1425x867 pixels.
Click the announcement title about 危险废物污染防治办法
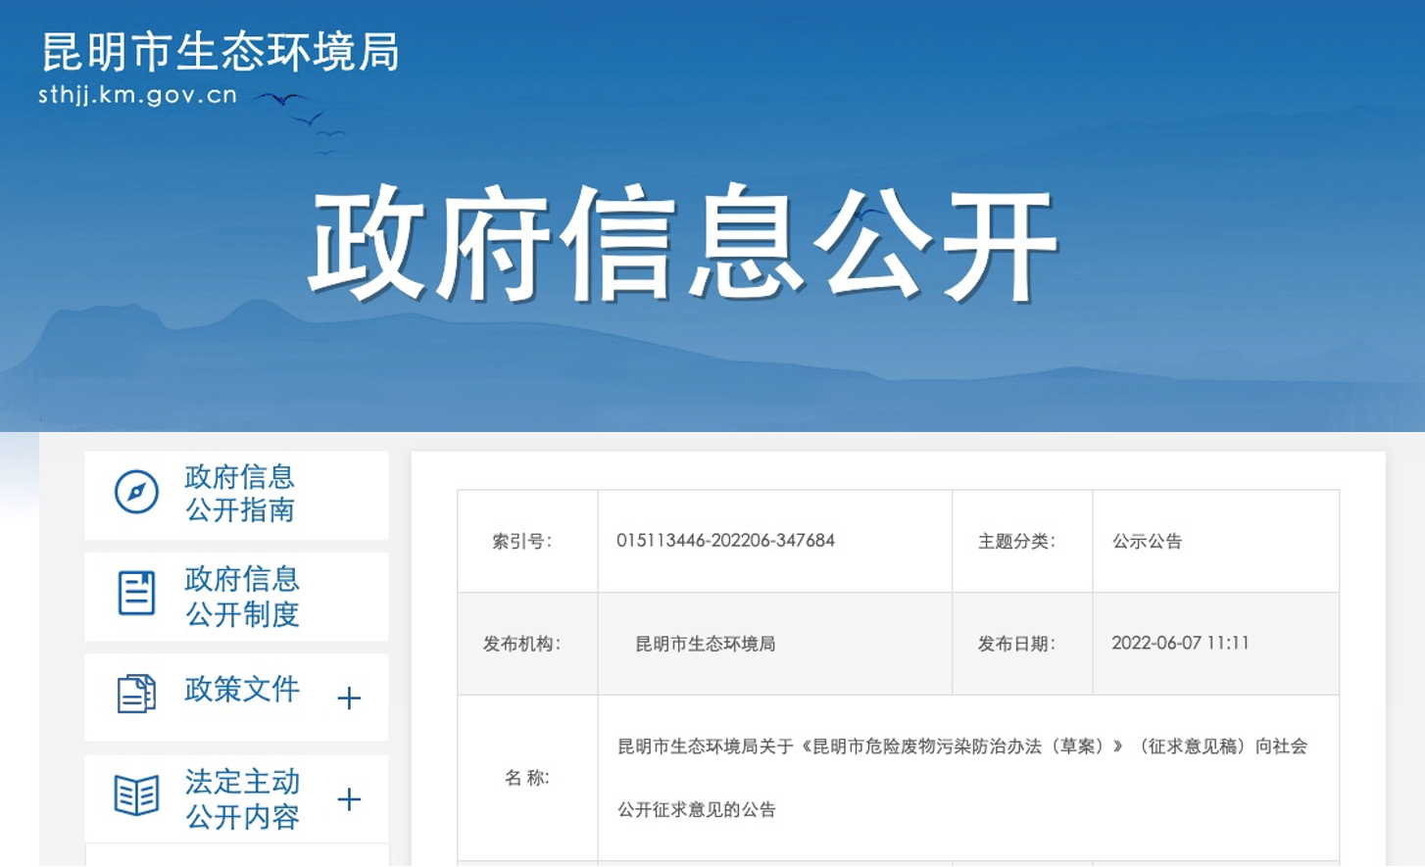coord(962,778)
